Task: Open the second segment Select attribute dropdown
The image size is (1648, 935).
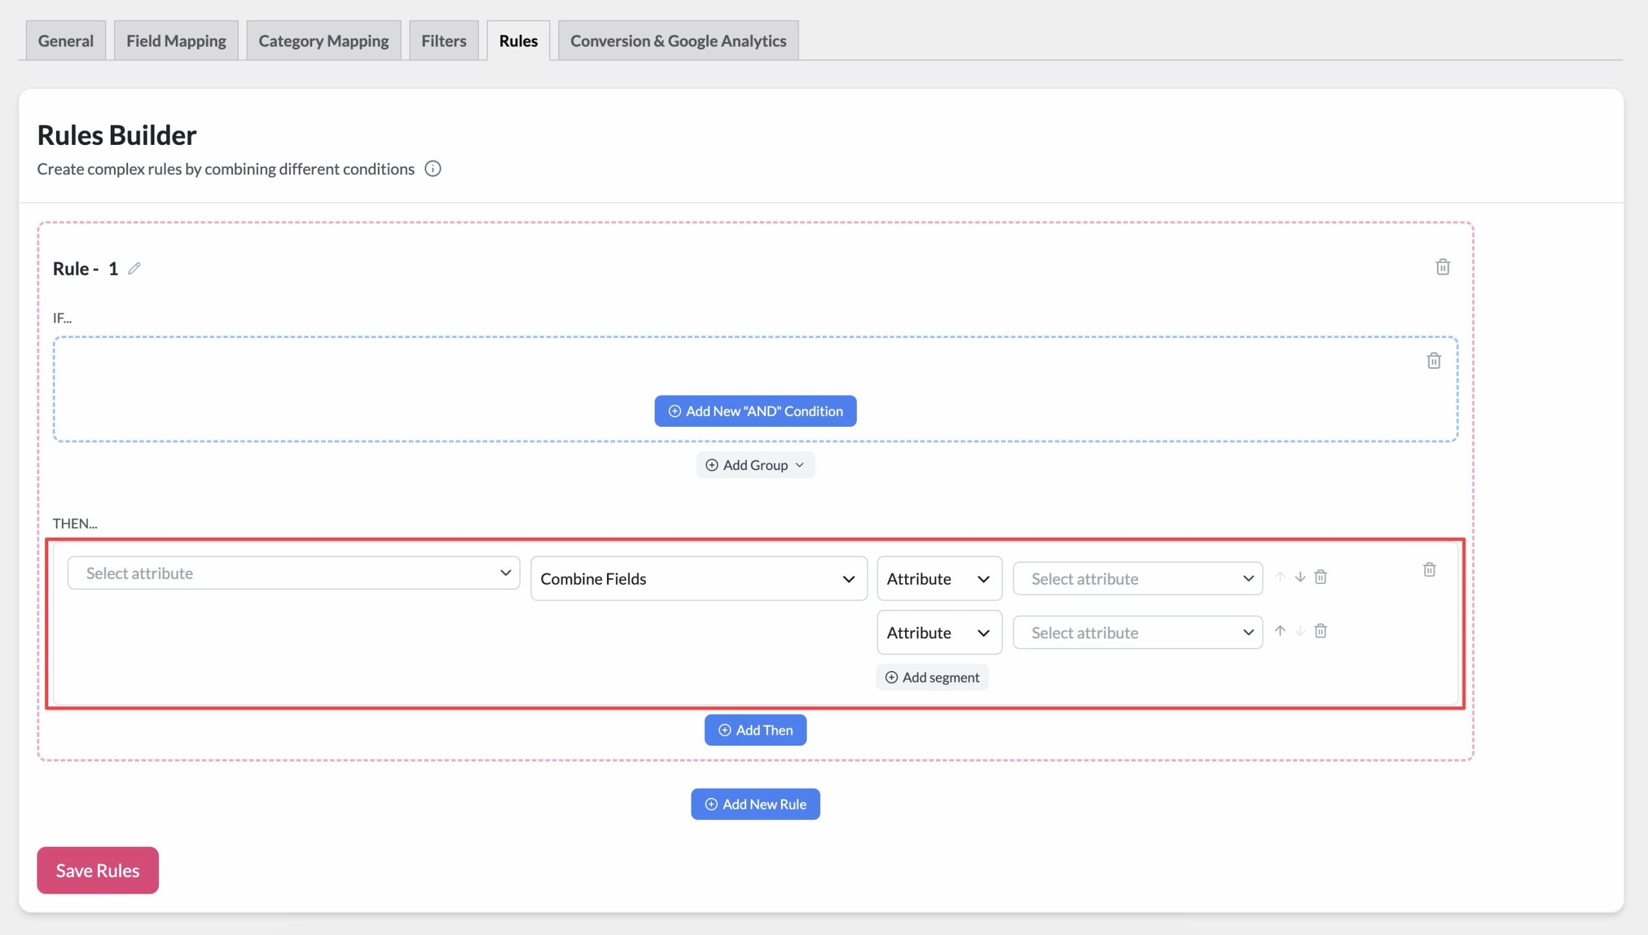Action: point(1138,633)
